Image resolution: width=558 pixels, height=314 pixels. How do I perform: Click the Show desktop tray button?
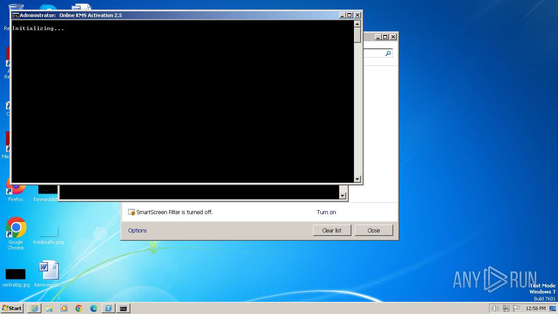[x=553, y=308]
